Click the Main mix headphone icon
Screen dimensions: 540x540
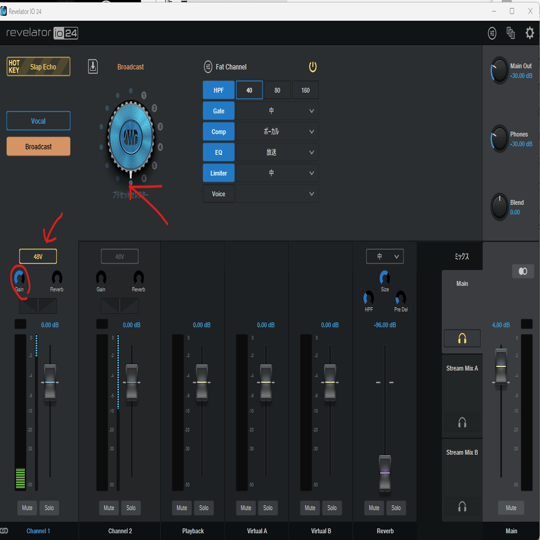pos(462,338)
